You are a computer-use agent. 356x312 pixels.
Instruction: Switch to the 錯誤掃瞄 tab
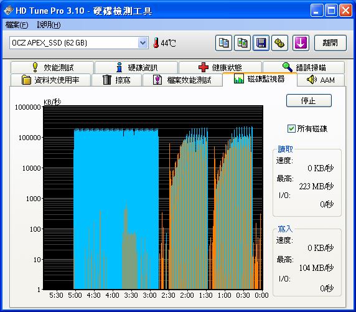(304, 67)
